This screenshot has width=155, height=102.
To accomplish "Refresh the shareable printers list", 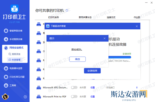I will pos(67,10).
